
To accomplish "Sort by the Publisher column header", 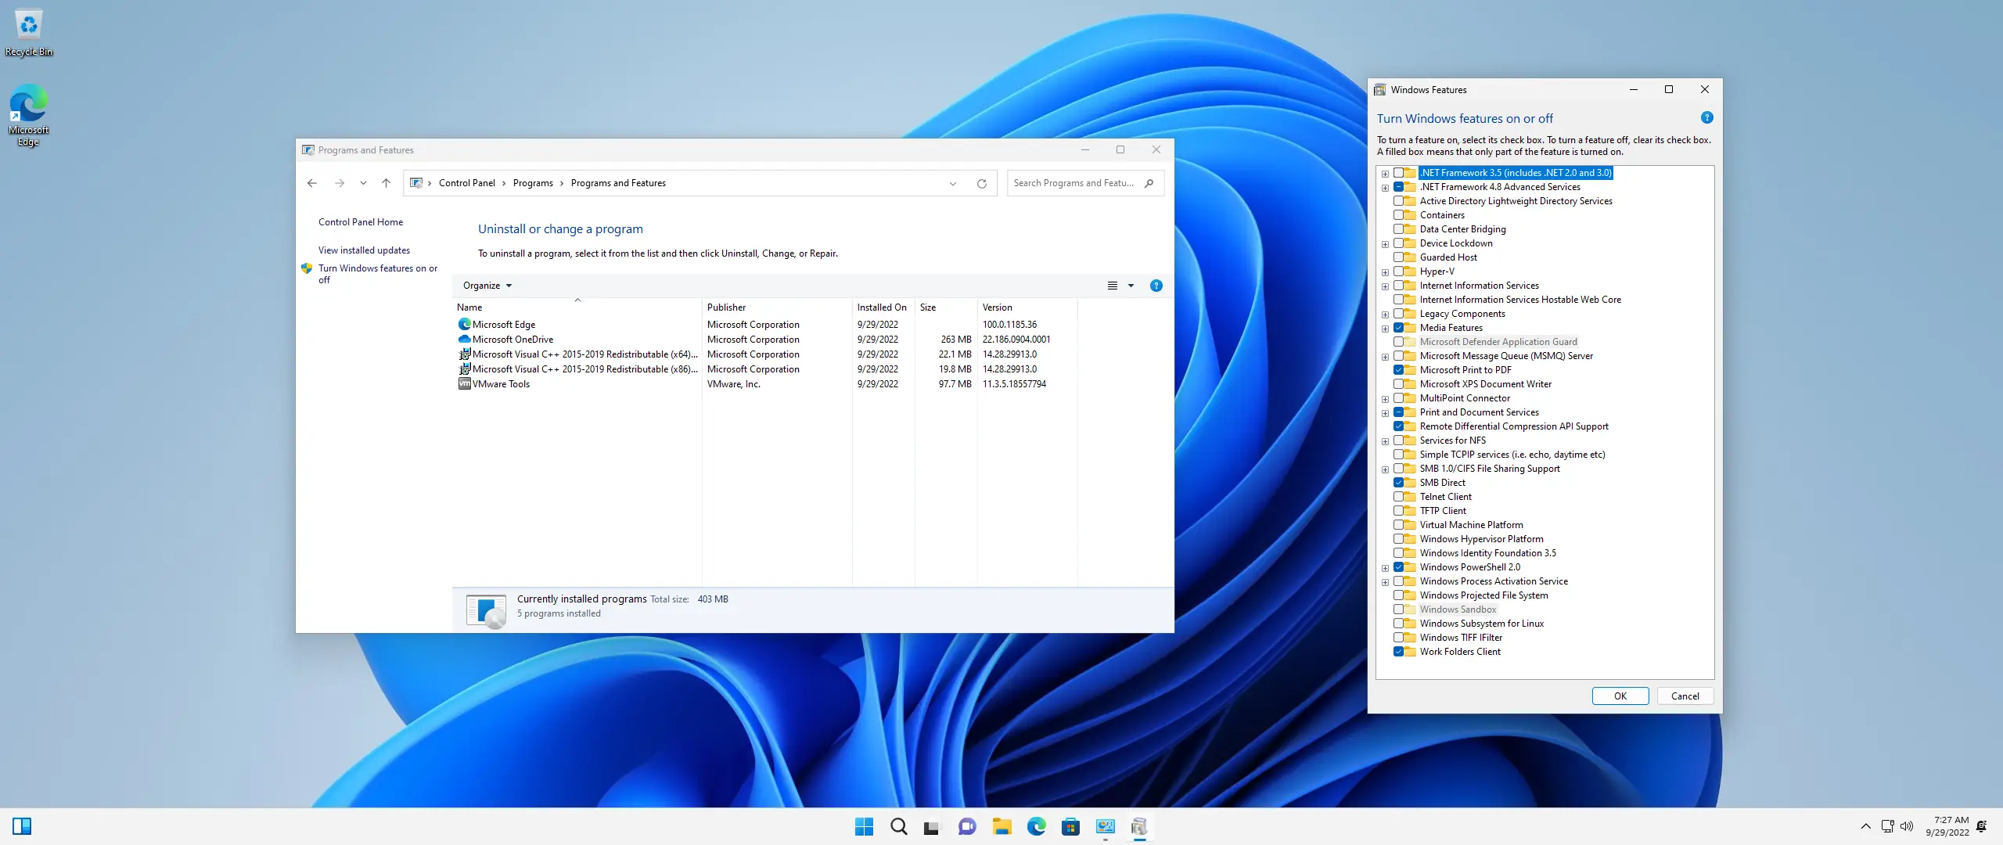I will point(726,307).
